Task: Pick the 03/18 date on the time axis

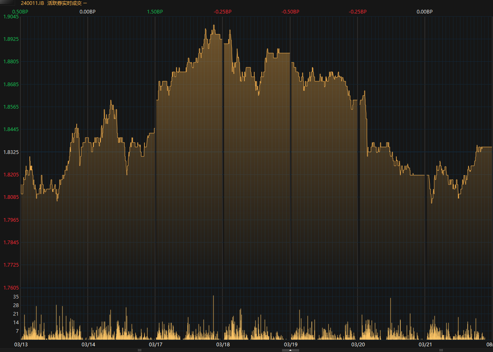Action: 223,344
